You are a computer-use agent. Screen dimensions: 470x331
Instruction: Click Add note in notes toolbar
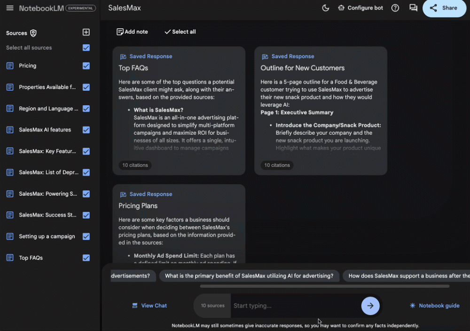coord(132,32)
